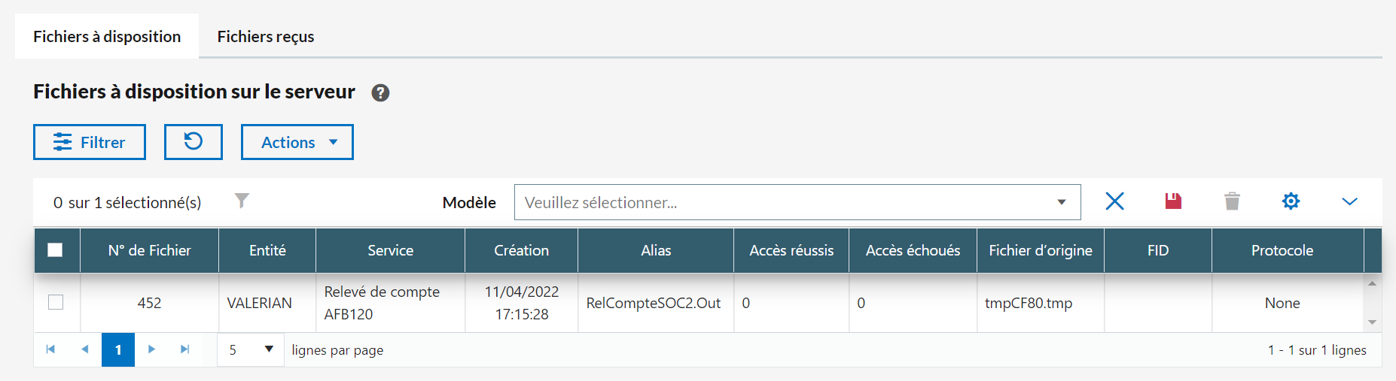Click the Filtrer button
The image size is (1396, 381).
pos(90,142)
